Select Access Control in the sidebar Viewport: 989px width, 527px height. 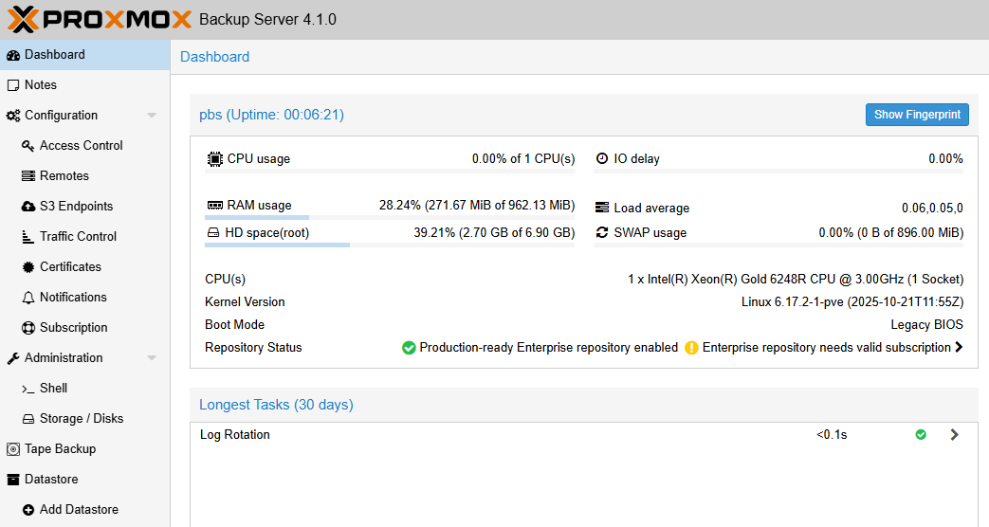pyautogui.click(x=85, y=146)
